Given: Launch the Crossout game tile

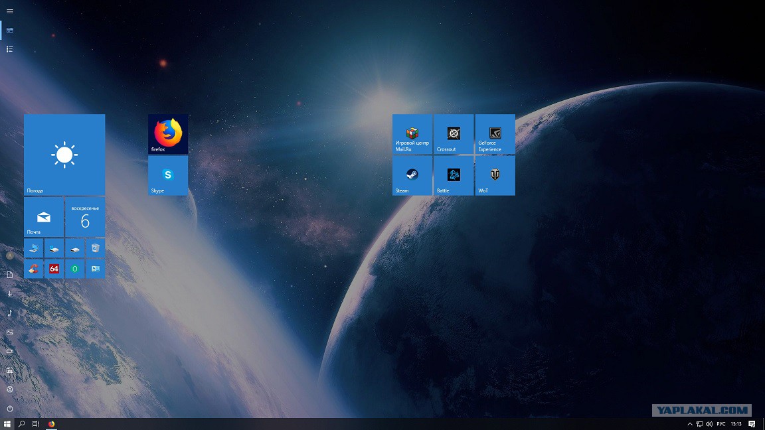Looking at the screenshot, I should pyautogui.click(x=454, y=134).
